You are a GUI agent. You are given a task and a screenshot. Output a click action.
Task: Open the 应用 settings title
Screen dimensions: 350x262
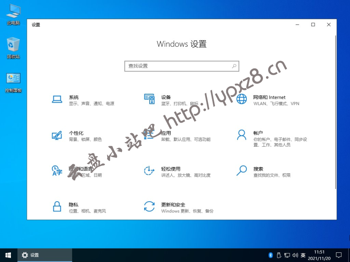[x=166, y=133]
